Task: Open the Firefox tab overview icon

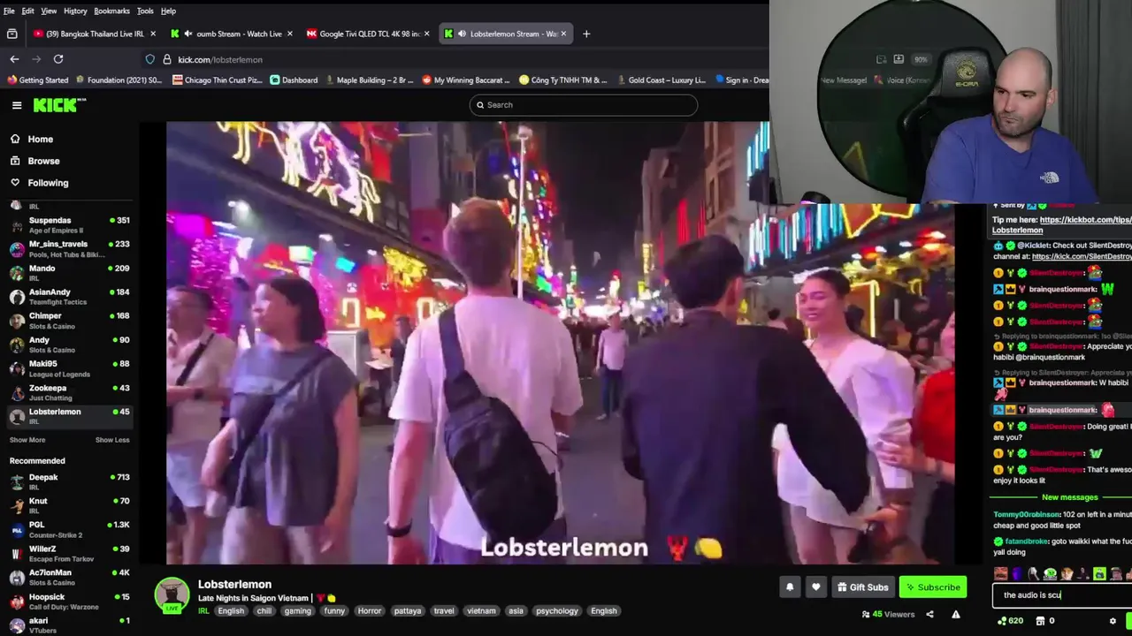Action: (x=11, y=34)
